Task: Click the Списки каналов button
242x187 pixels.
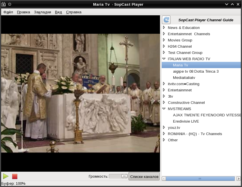Action: coord(144,177)
